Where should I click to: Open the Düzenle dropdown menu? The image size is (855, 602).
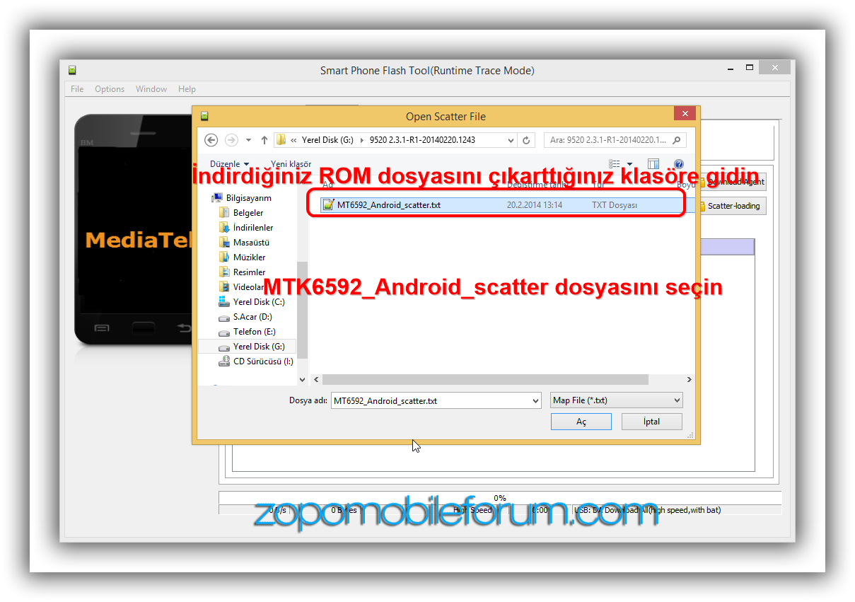coord(229,164)
